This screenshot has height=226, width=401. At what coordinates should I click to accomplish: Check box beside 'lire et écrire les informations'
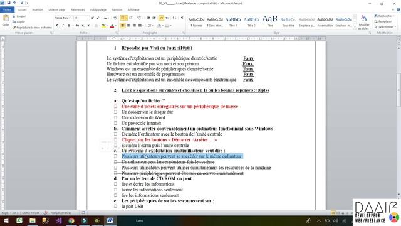pos(115,184)
